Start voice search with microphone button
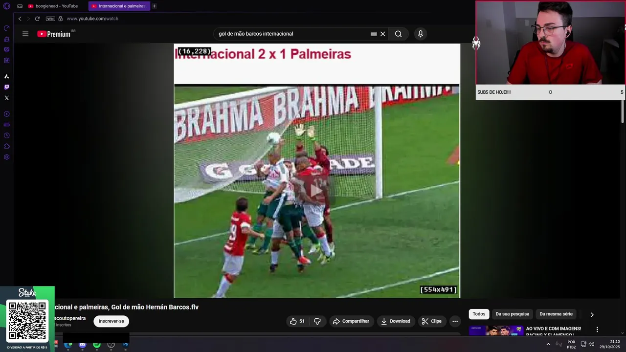The width and height of the screenshot is (626, 352). coord(420,34)
